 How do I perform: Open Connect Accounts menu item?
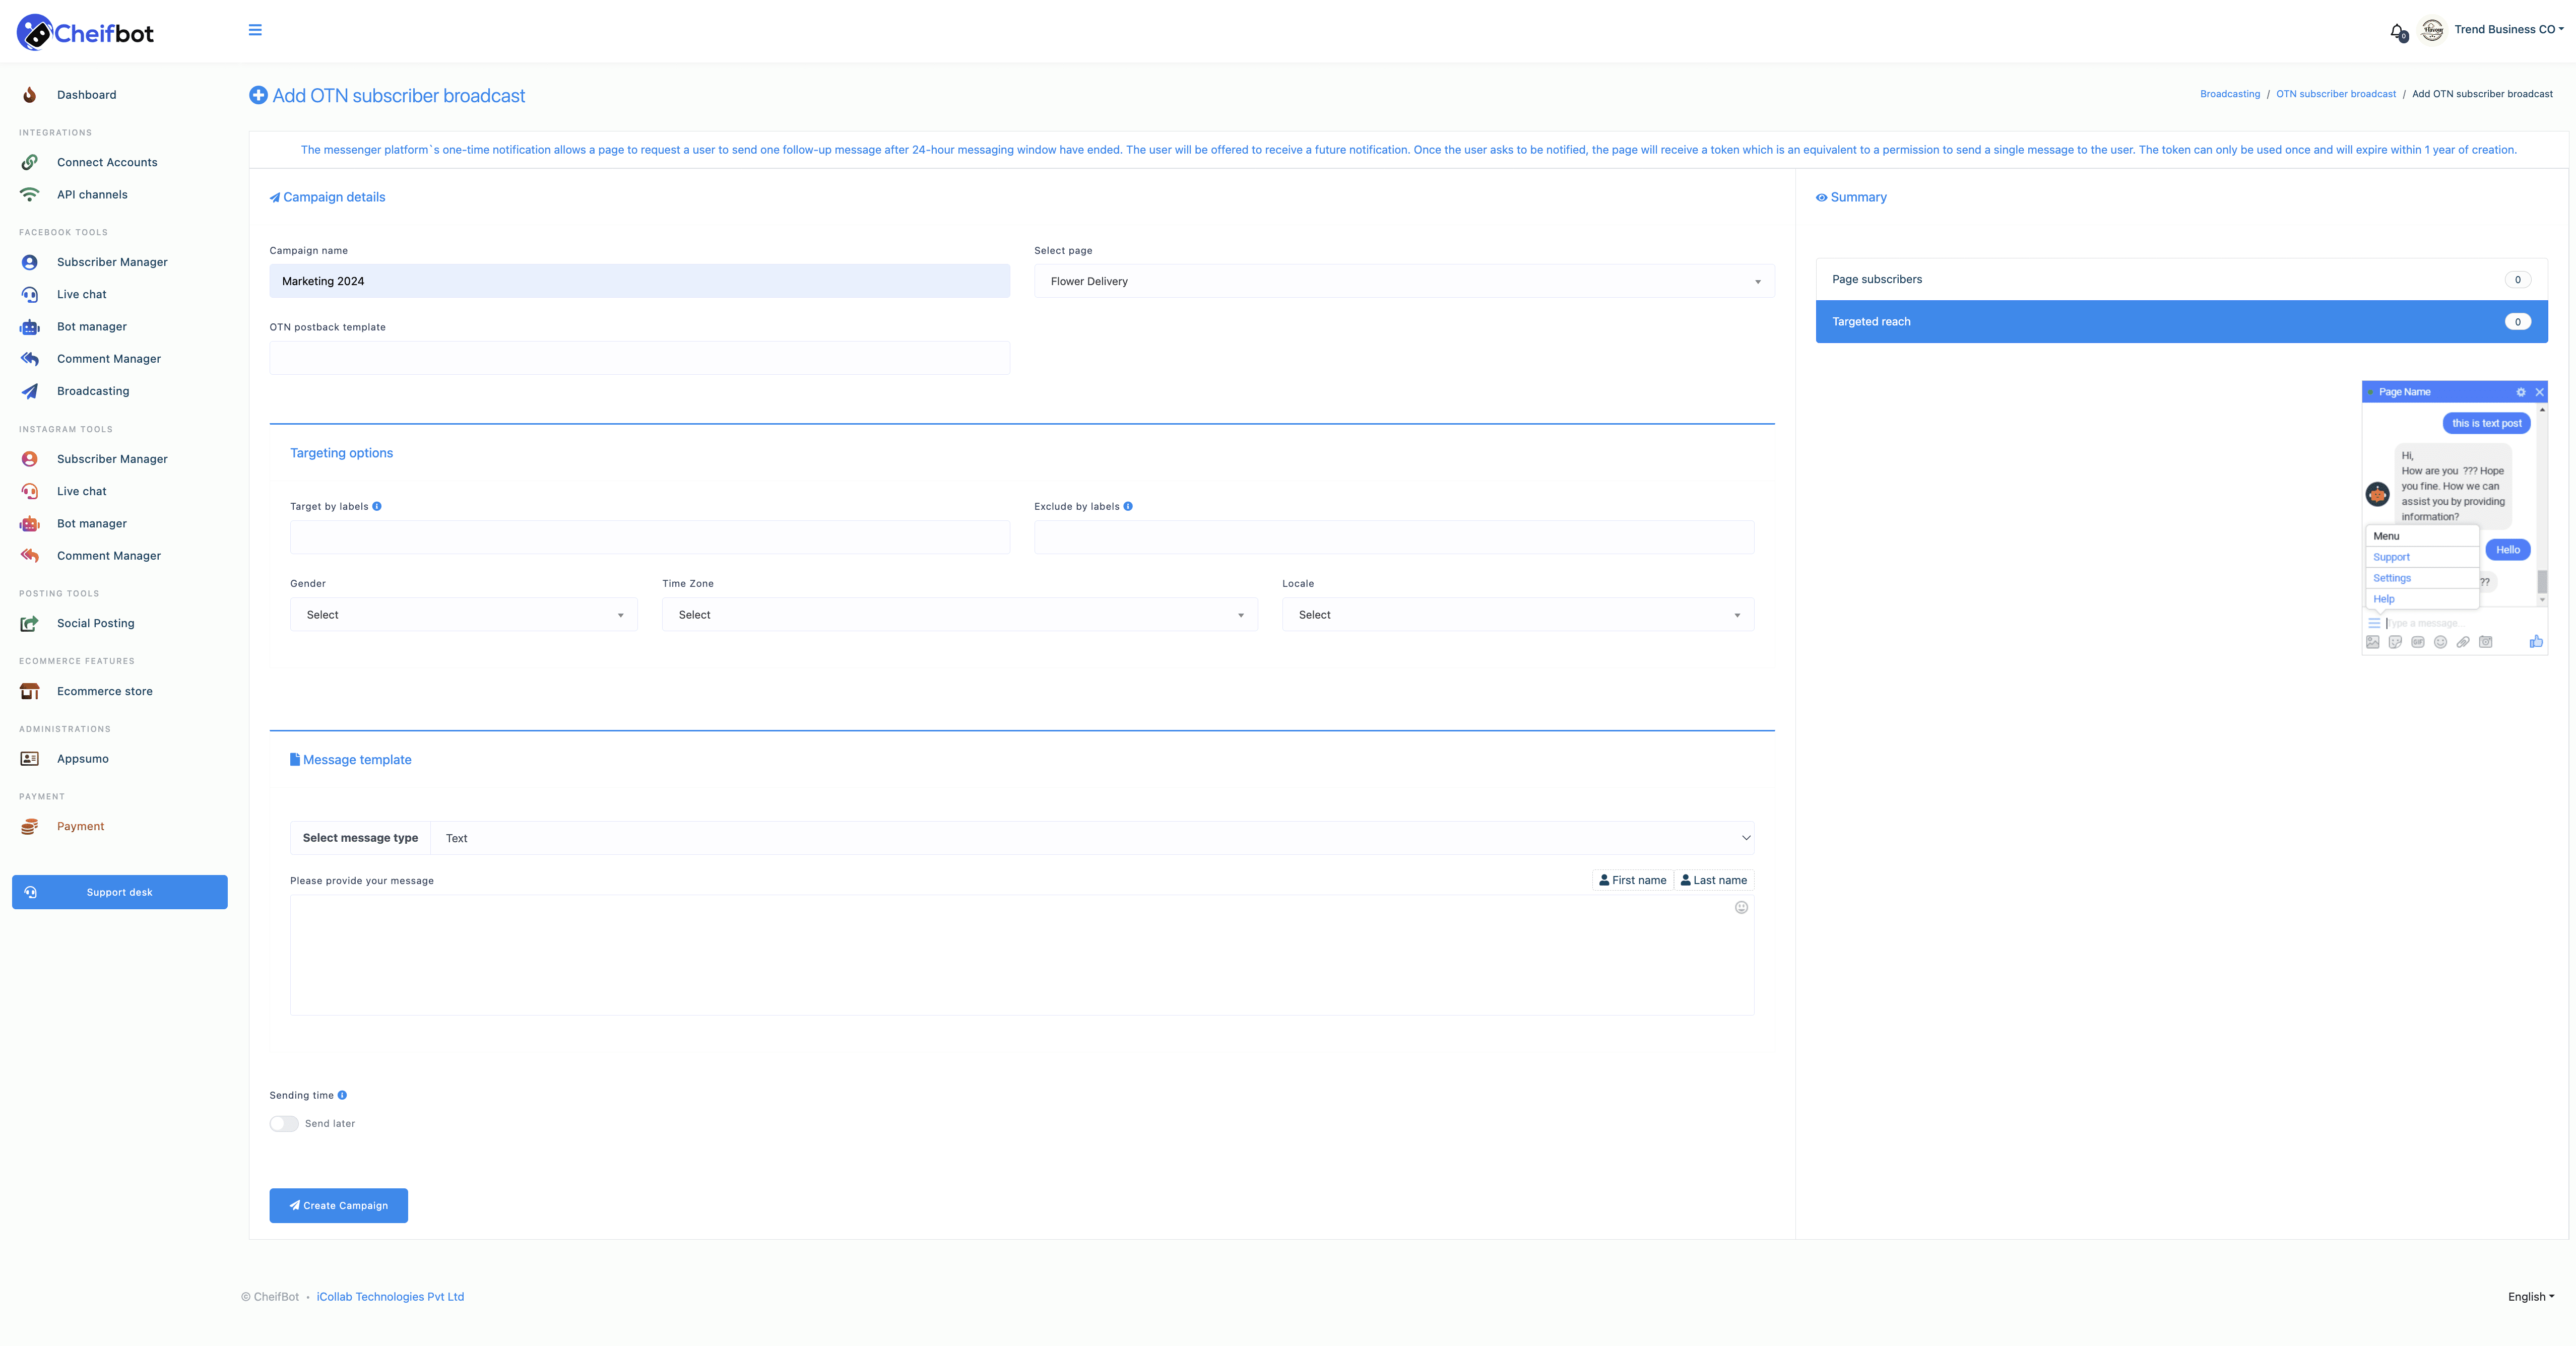(x=107, y=162)
